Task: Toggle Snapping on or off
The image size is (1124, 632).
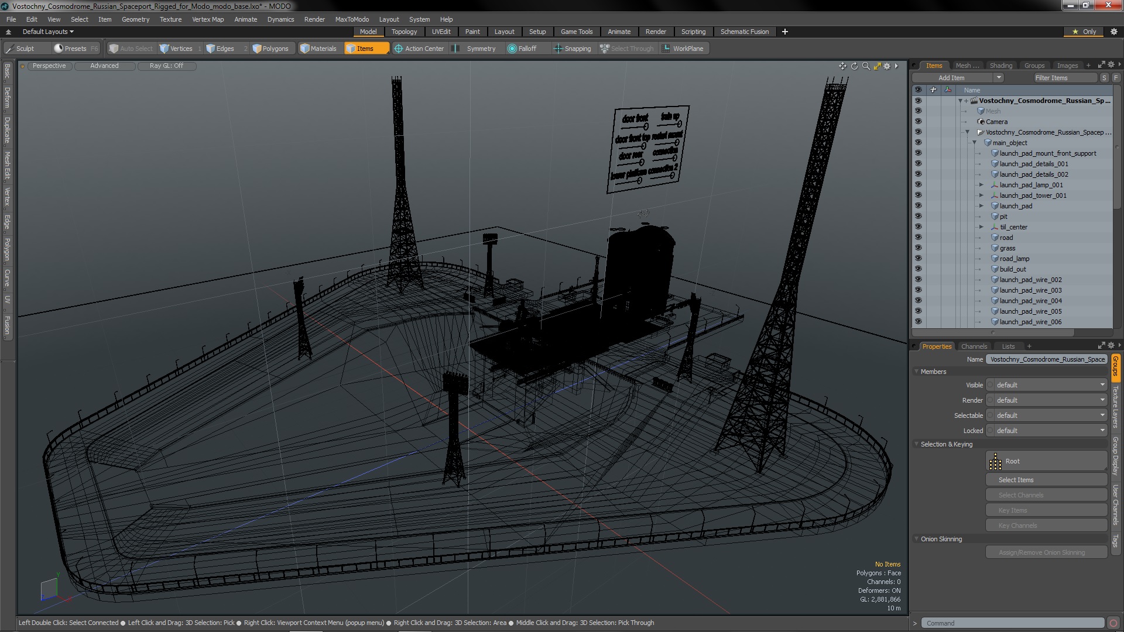Action: coord(573,49)
